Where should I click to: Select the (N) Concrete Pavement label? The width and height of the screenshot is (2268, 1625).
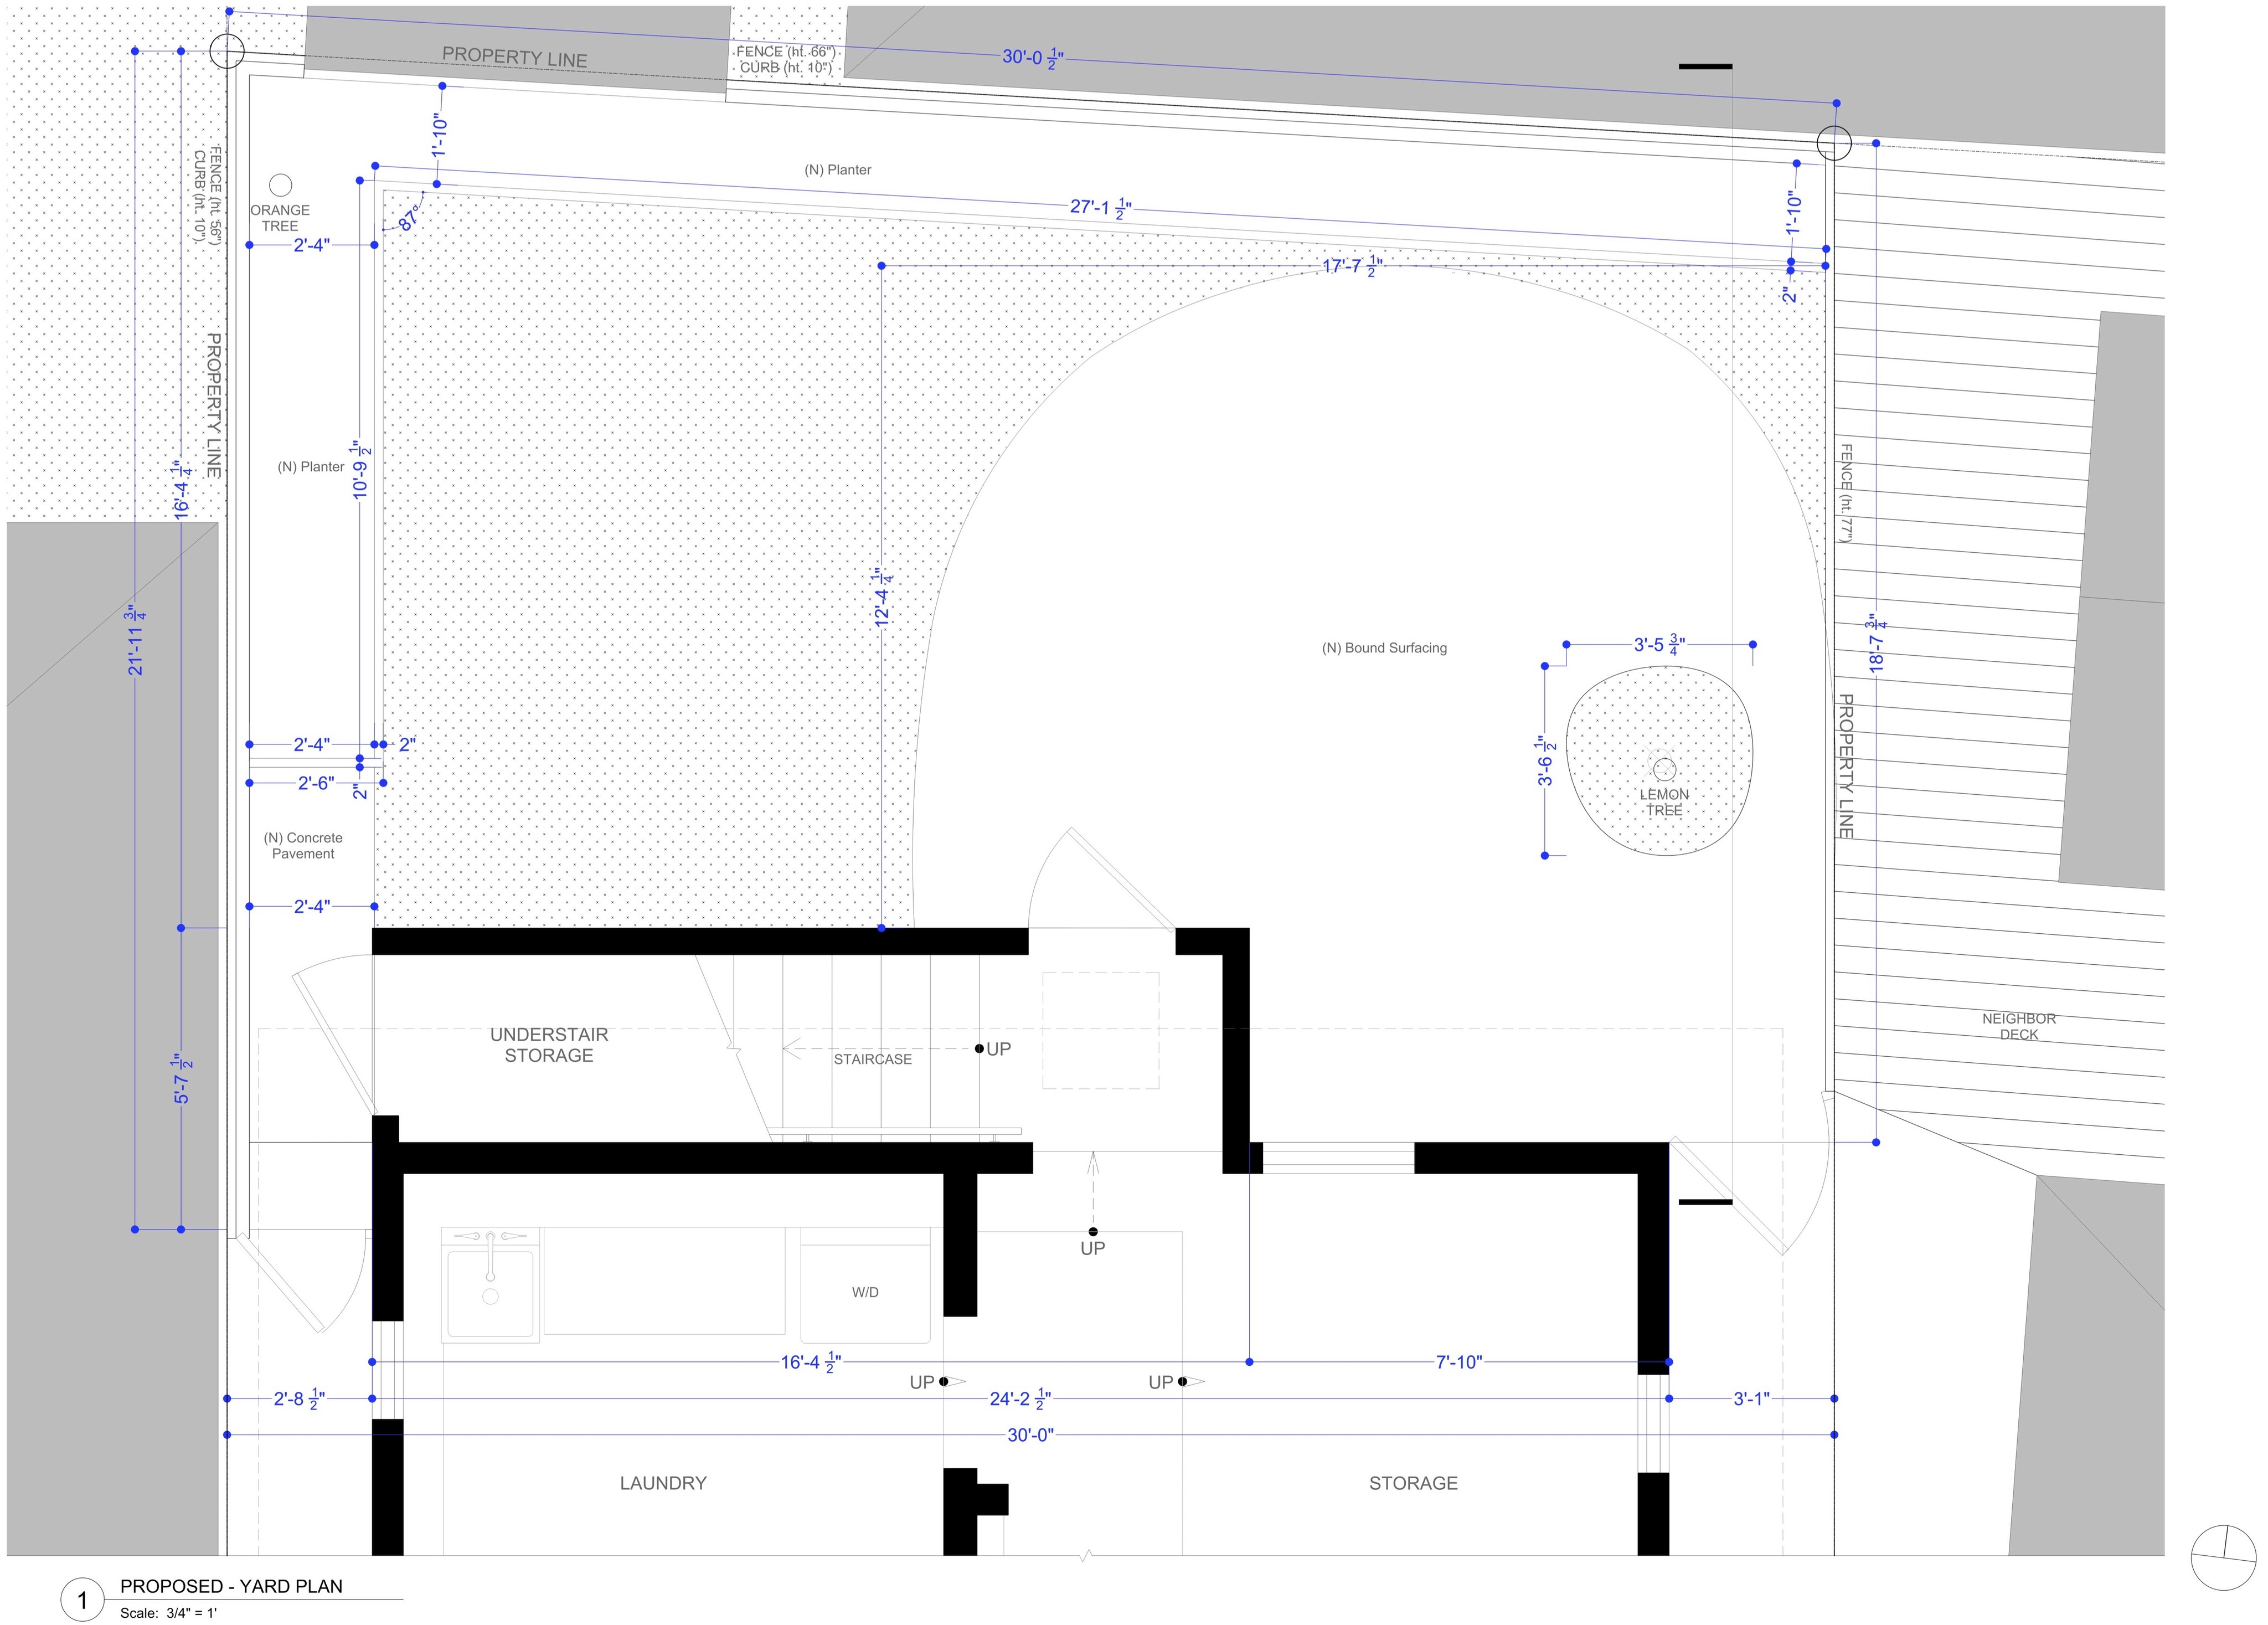point(303,846)
